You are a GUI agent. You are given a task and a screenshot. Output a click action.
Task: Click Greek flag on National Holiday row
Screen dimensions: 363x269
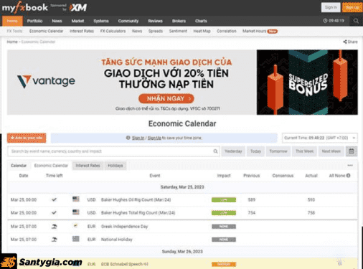tap(76, 239)
